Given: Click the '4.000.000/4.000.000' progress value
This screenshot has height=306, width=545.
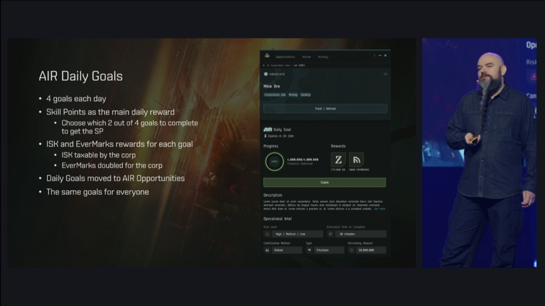Looking at the screenshot, I should pos(303,160).
